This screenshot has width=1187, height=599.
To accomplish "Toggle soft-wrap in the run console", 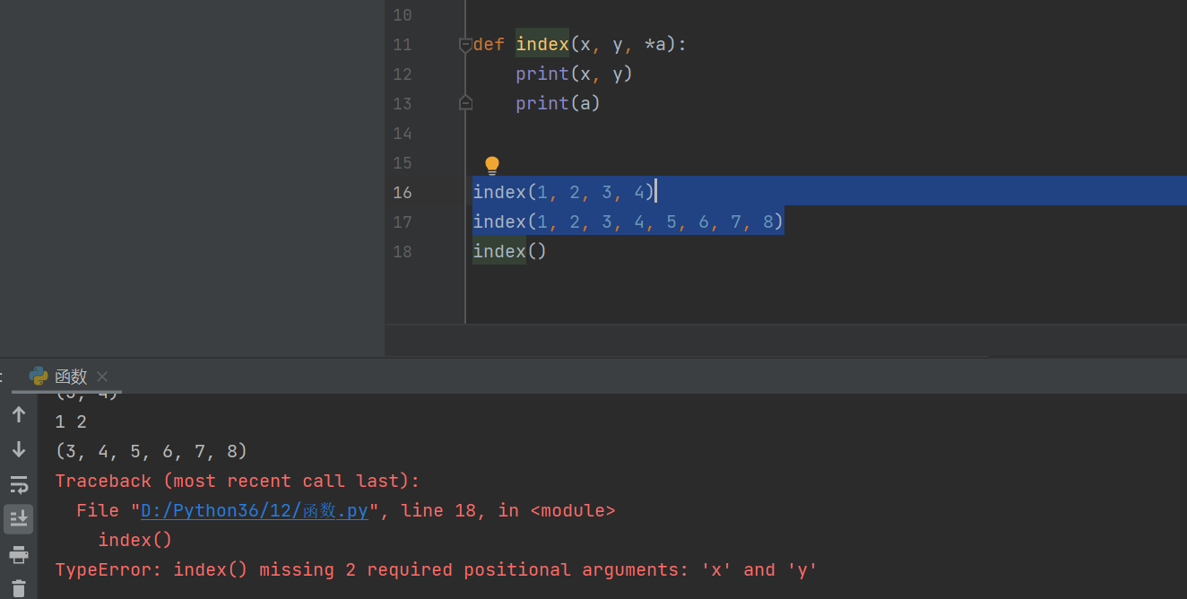I will [19, 485].
